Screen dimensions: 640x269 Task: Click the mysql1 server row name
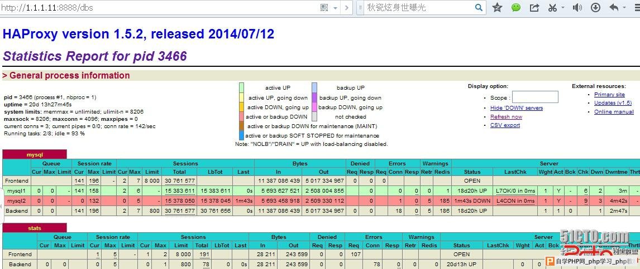(16, 190)
